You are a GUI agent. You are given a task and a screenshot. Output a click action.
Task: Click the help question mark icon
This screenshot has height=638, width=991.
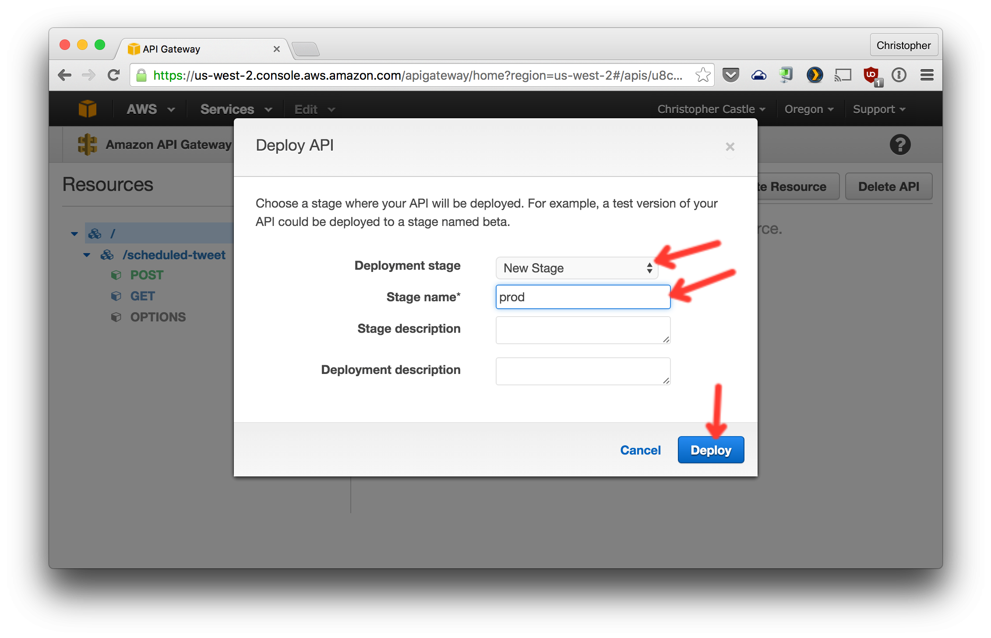900,145
